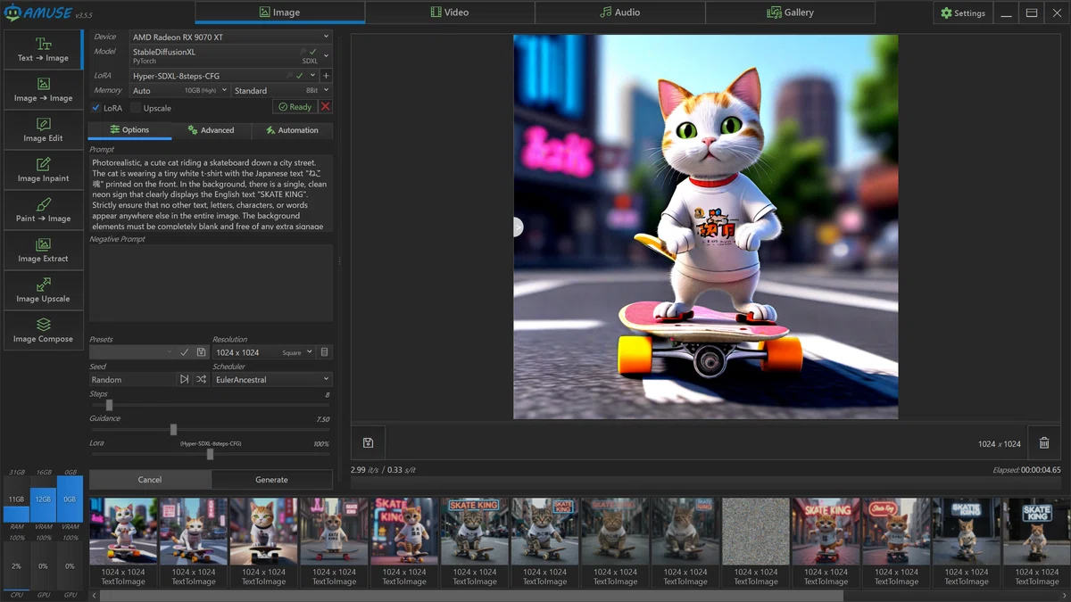
Task: Open Settings
Action: 963,12
